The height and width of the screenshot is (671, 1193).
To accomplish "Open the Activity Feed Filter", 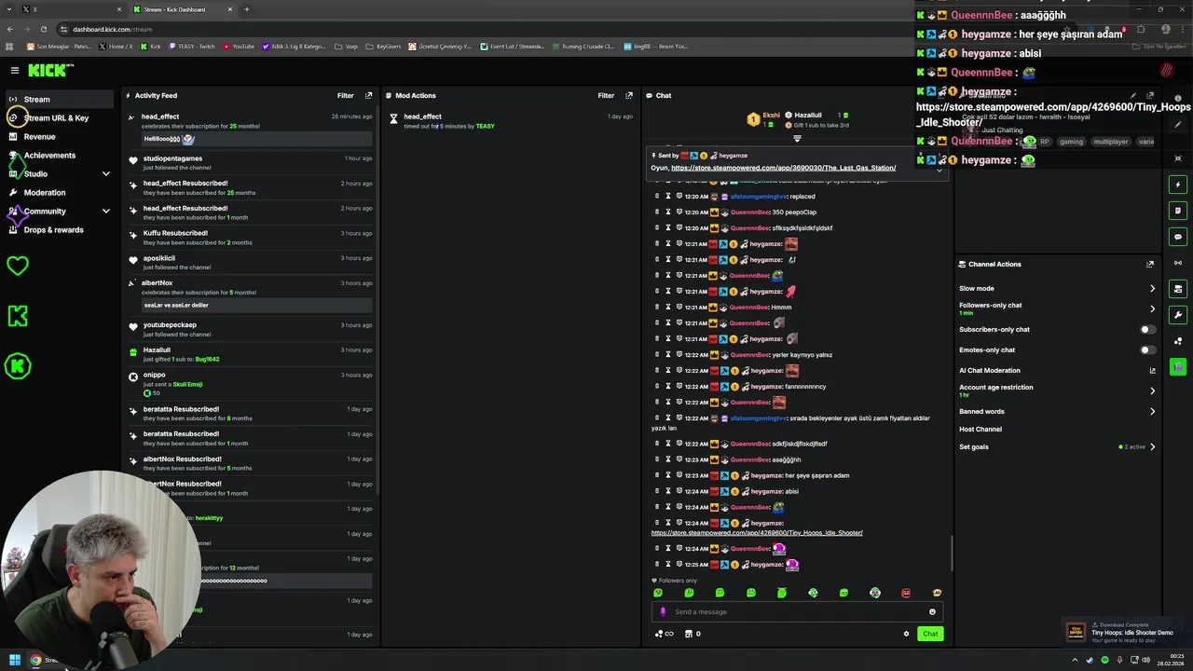I will [345, 95].
